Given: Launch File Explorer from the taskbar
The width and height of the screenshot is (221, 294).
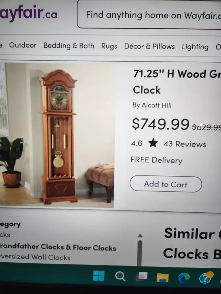Looking at the screenshot, I should [163, 277].
